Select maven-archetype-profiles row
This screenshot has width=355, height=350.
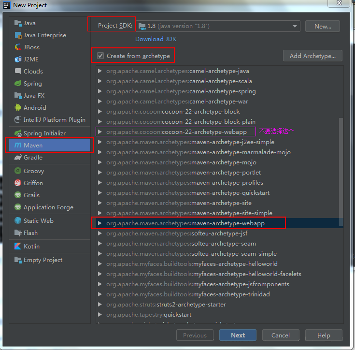219,183
